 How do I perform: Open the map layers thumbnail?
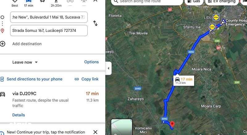click(122, 127)
